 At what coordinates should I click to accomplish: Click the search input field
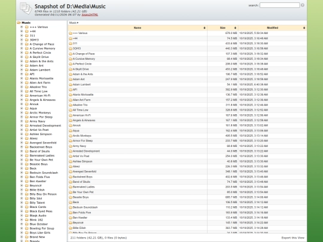[279, 5]
